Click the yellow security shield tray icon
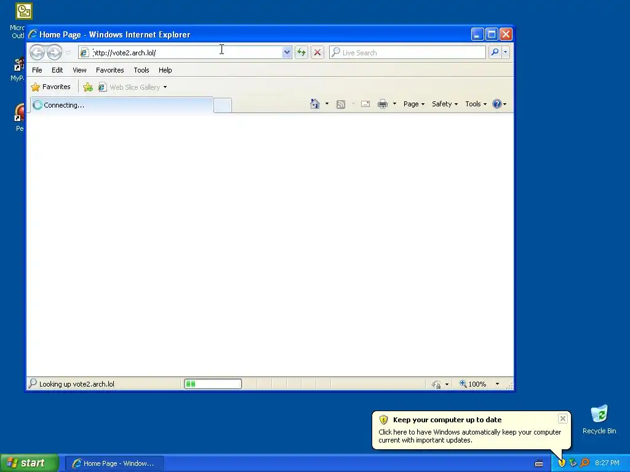 pyautogui.click(x=562, y=463)
